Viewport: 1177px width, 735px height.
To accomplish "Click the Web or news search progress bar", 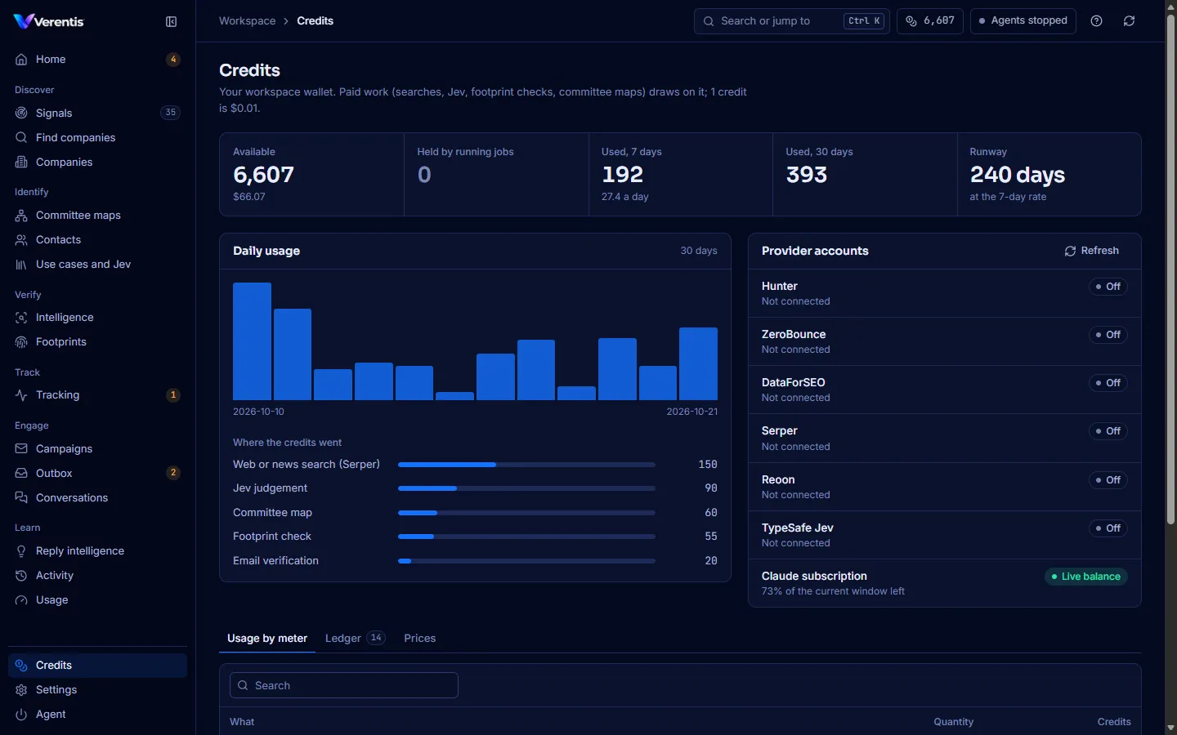I will pos(526,465).
